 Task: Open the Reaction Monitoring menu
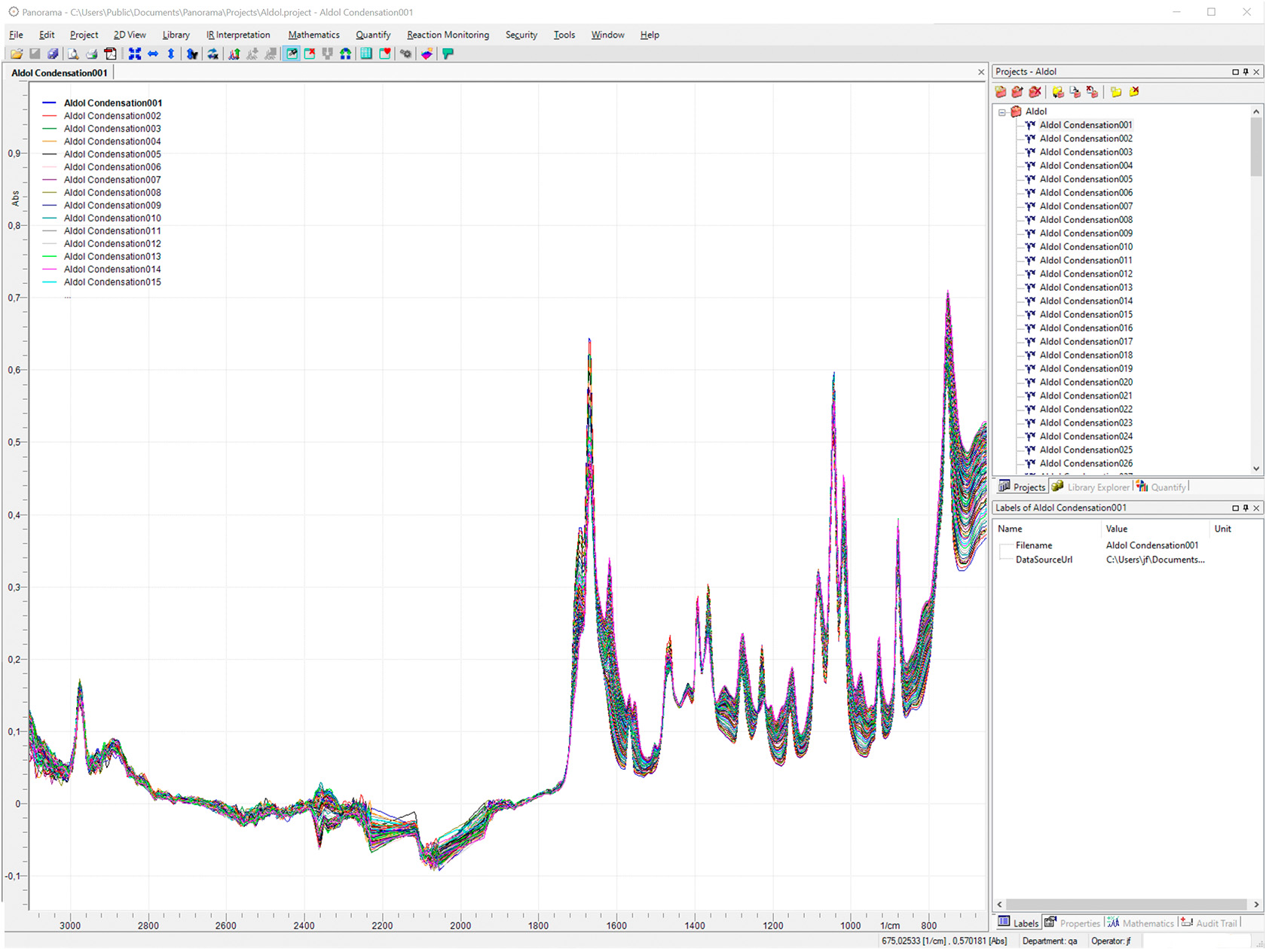[448, 35]
